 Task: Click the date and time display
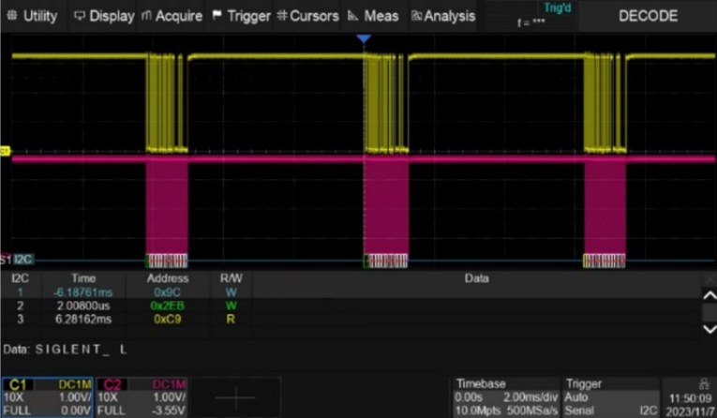coord(690,404)
